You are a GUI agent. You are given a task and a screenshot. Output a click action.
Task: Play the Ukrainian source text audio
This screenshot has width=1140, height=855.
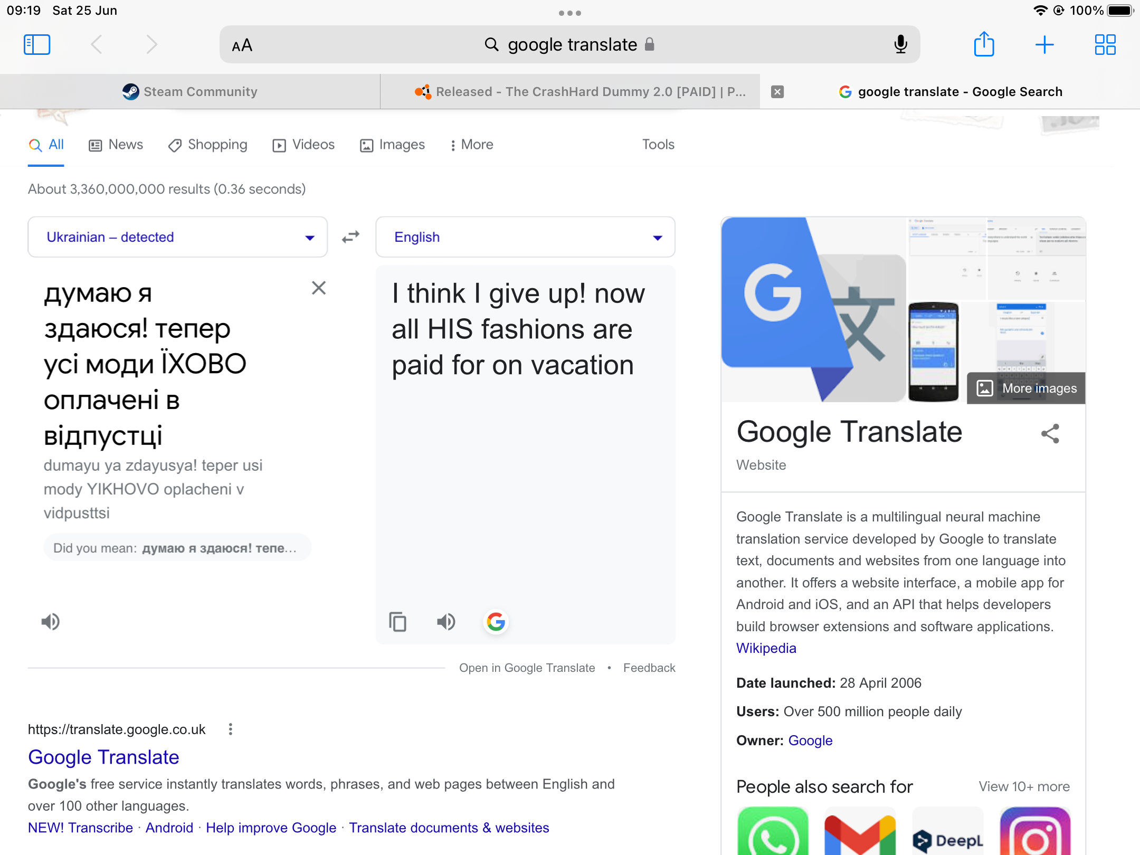pyautogui.click(x=51, y=622)
